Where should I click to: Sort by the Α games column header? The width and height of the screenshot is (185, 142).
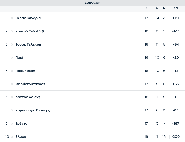tap(146, 9)
